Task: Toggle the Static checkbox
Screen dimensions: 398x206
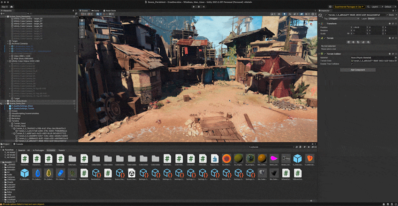Action: pos(387,15)
